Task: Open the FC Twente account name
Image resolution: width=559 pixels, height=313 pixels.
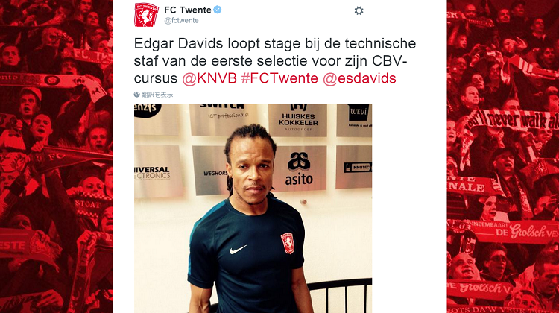Action: (188, 10)
